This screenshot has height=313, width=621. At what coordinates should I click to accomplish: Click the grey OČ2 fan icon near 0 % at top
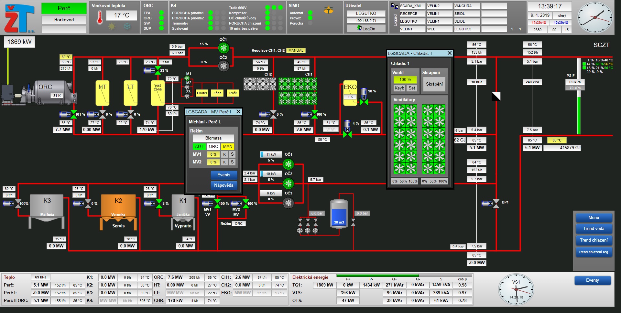pos(223,66)
